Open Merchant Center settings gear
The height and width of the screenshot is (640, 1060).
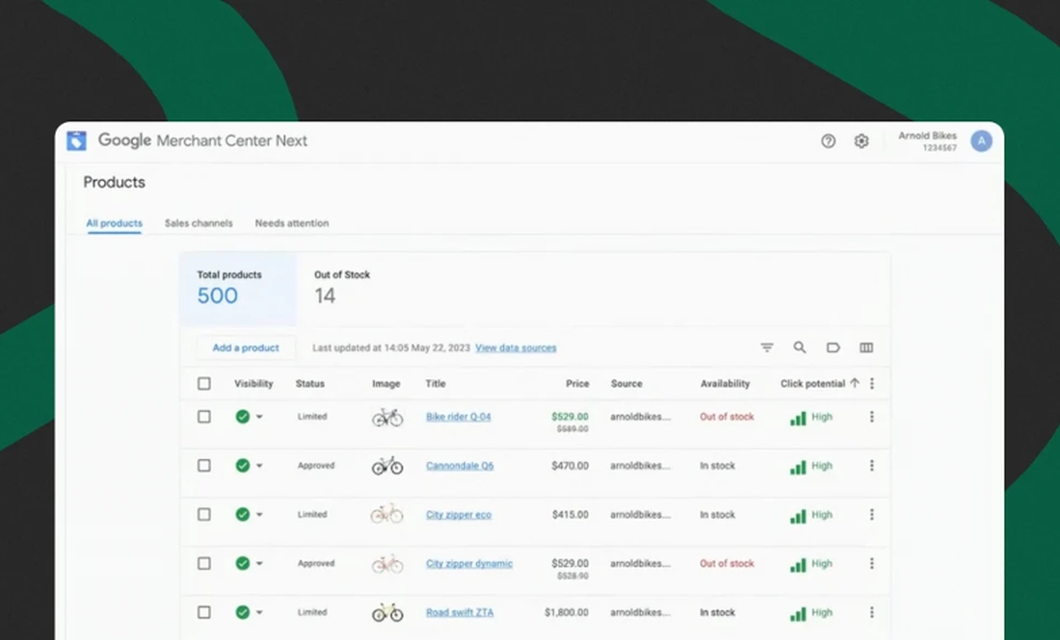pyautogui.click(x=861, y=141)
